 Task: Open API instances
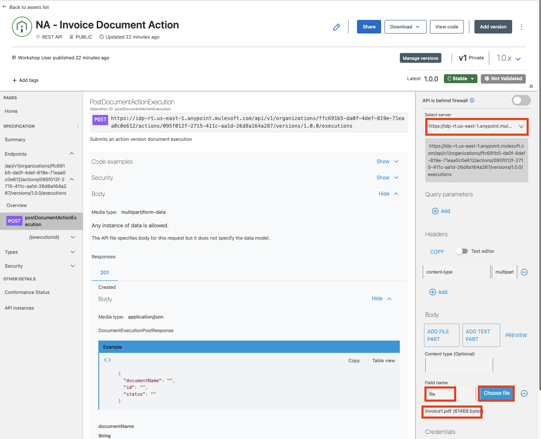click(x=20, y=308)
